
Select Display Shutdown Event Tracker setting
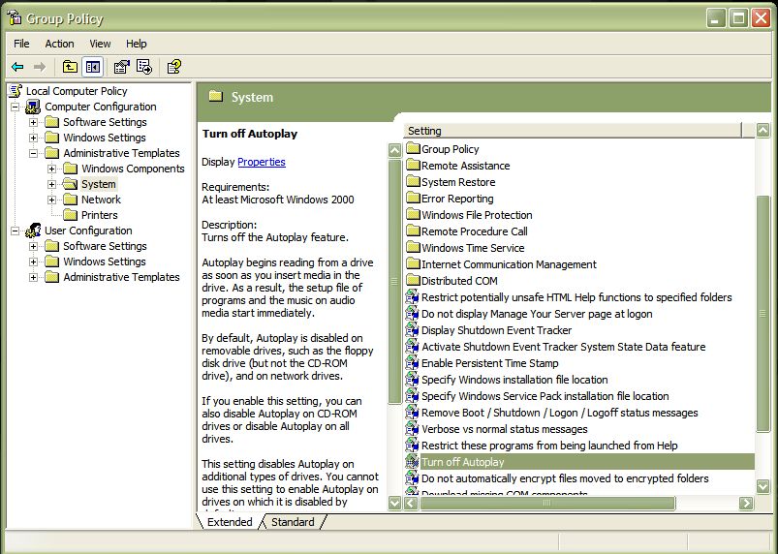(x=488, y=330)
